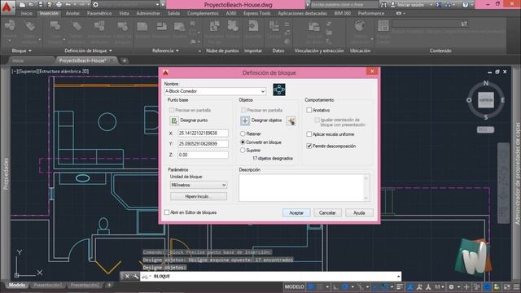Toggle polar tracking in status bar

click(x=345, y=286)
